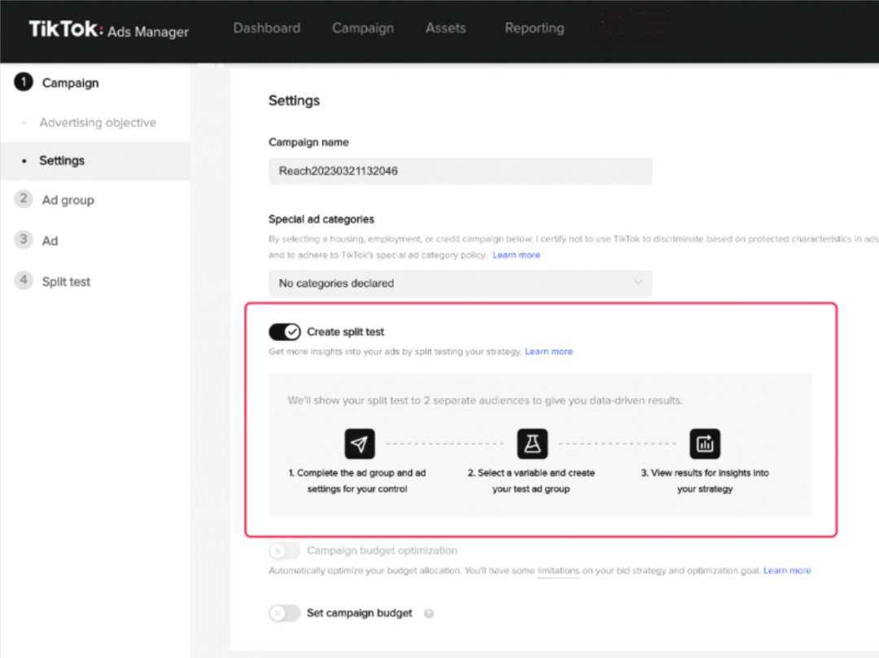Image resolution: width=879 pixels, height=658 pixels.
Task: Click the Campaign name input field
Action: pyautogui.click(x=460, y=171)
